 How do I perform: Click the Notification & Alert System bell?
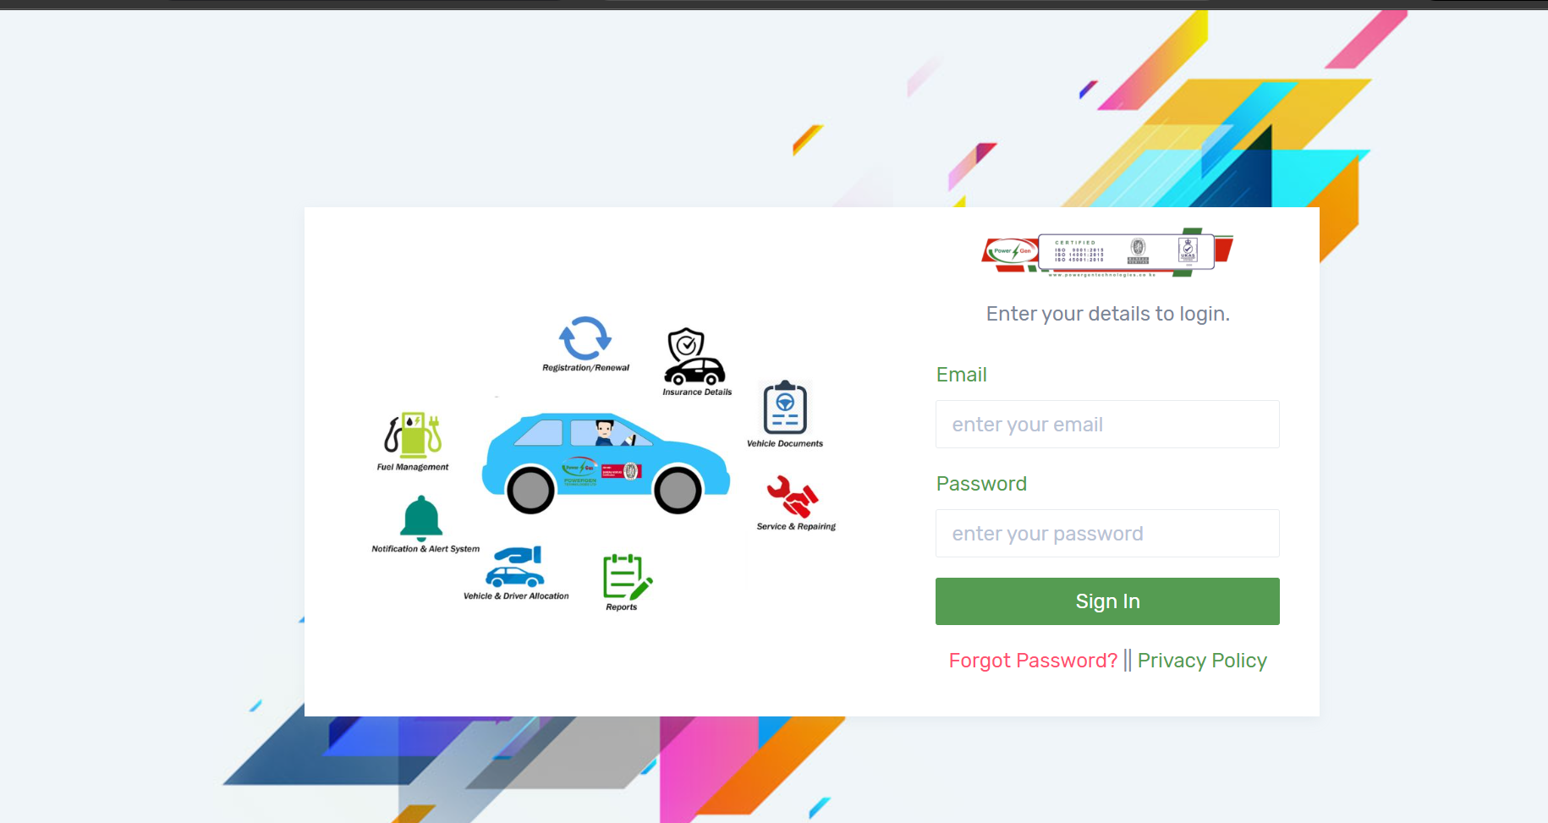[421, 518]
